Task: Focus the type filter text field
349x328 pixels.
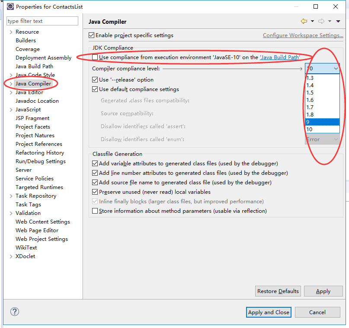Action: coord(42,21)
